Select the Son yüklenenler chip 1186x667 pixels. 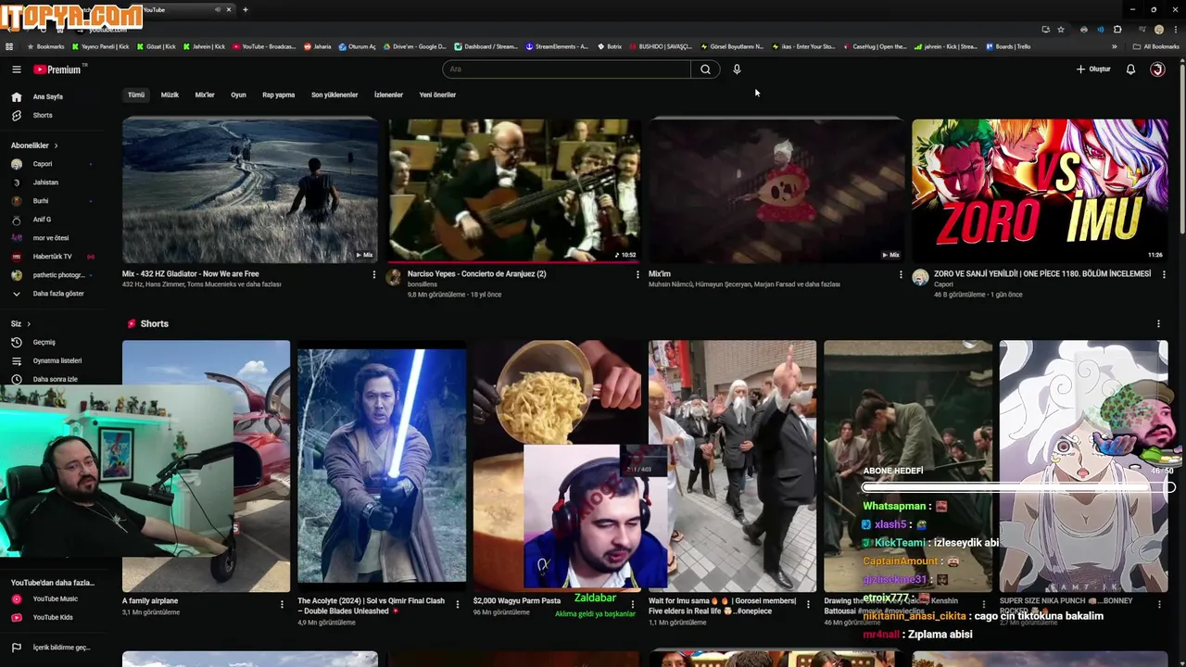point(334,94)
